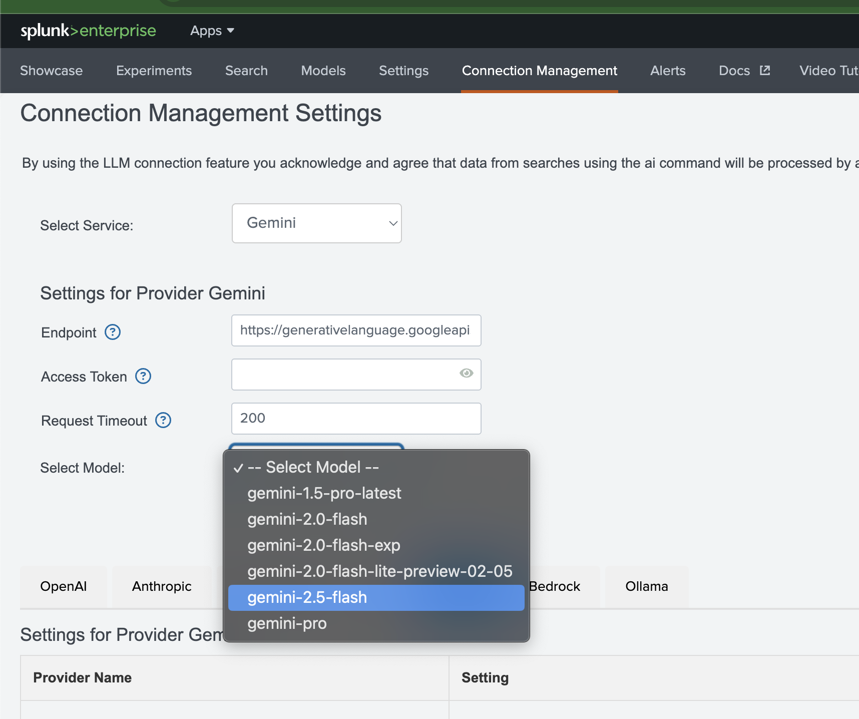The image size is (859, 719).
Task: Click the Request Timeout help icon
Action: pos(163,420)
